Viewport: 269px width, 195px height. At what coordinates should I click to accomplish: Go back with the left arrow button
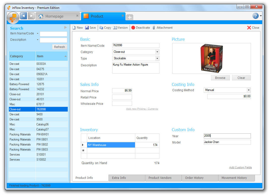pos(23,16)
